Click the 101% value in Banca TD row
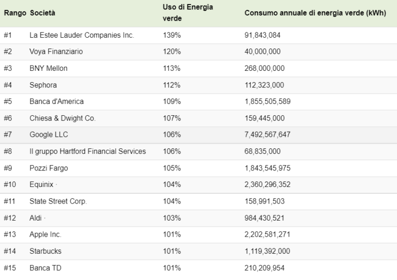 pyautogui.click(x=172, y=268)
